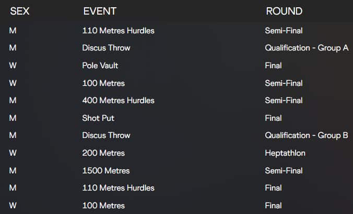Select the ROUND column header

(x=284, y=11)
